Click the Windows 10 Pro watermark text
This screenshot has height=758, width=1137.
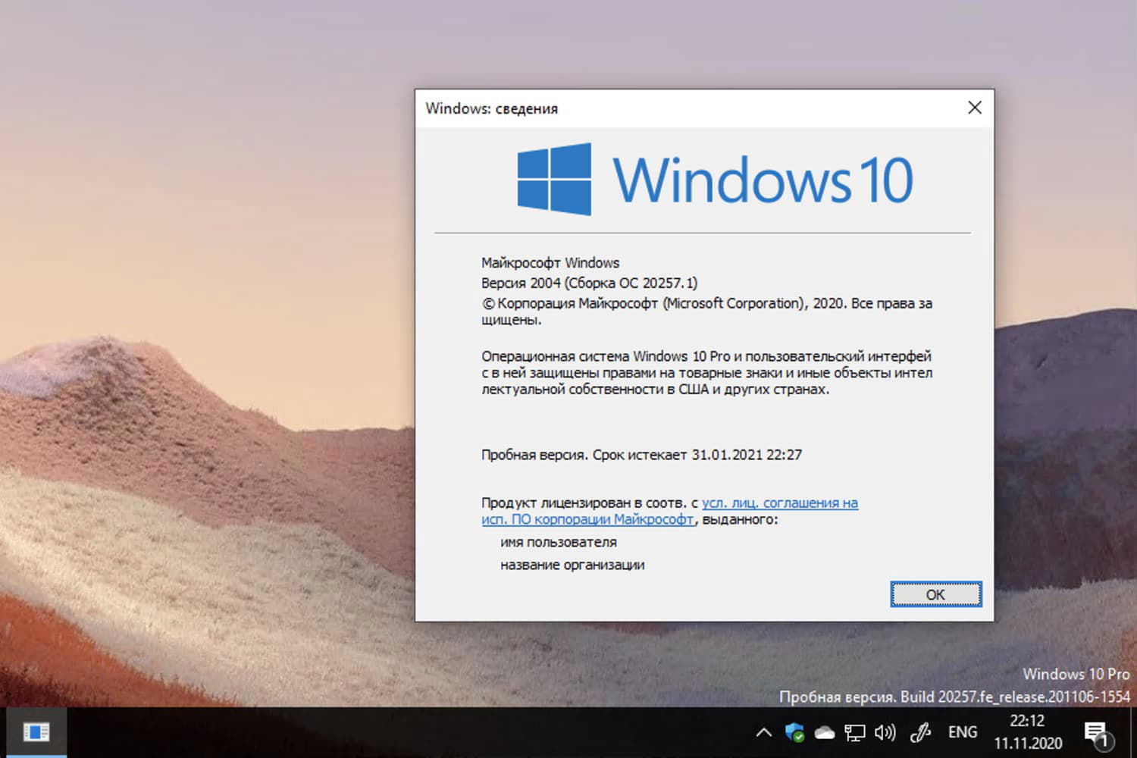(1076, 674)
